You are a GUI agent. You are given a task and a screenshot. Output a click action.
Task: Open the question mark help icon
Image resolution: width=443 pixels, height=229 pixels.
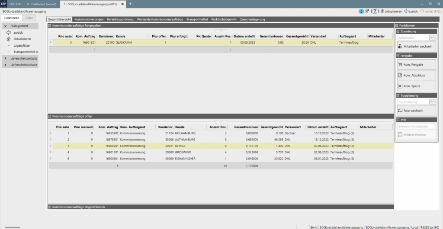(x=375, y=11)
